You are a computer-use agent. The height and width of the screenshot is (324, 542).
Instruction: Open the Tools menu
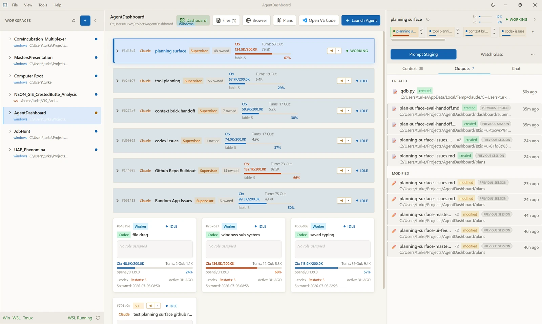coord(43,5)
